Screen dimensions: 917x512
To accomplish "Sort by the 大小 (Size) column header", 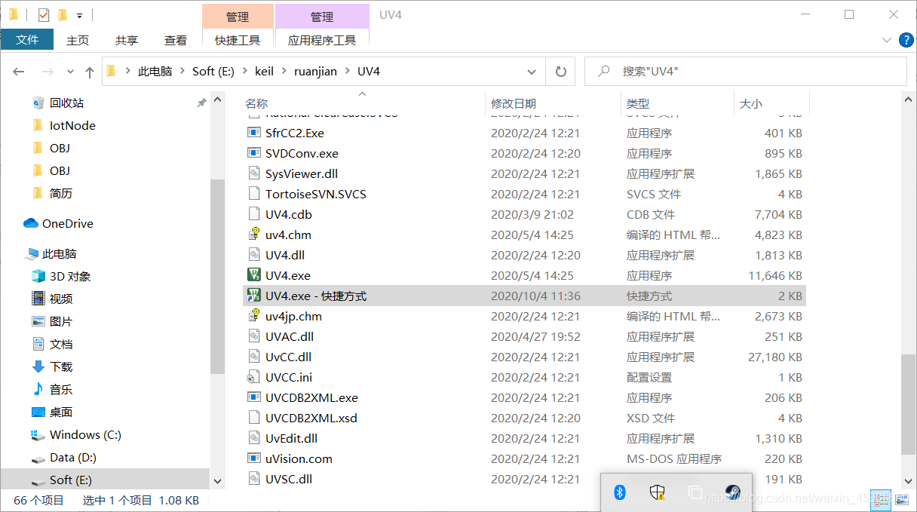I will click(x=750, y=103).
